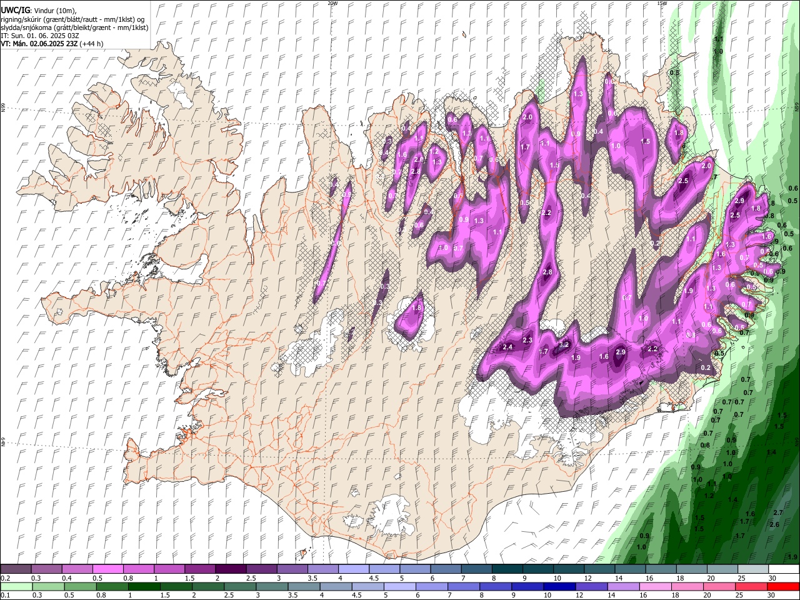Click the 'rigning/skúrir' legend description line

(x=73, y=19)
